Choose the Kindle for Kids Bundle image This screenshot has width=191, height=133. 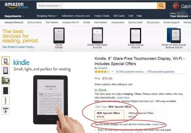point(174,35)
